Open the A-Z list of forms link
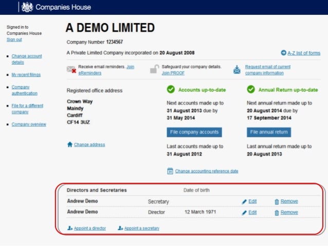328x246 pixels. (304, 53)
